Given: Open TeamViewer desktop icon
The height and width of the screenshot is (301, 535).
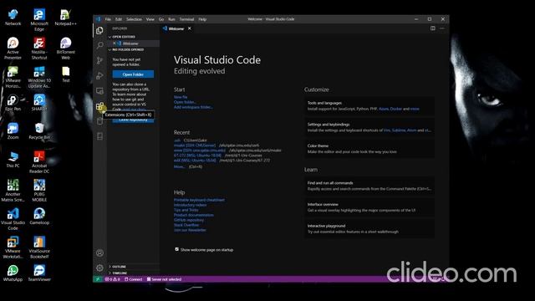Looking at the screenshot, I should pos(39,273).
